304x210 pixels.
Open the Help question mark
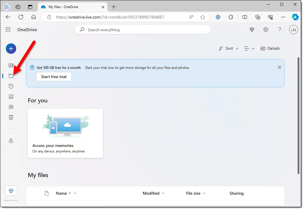(x=279, y=30)
